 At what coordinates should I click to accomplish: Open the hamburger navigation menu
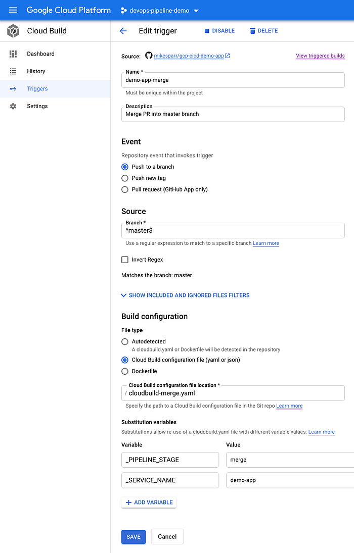click(x=13, y=10)
